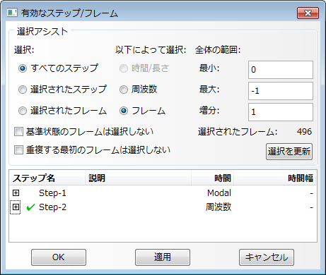Click the dialog title bar icon
This screenshot has width=326, height=275.
pos(12,13)
